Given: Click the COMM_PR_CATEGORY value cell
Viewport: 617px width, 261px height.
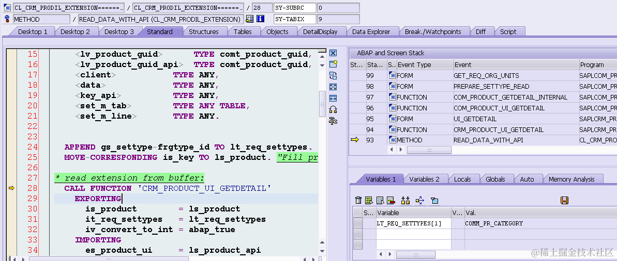Looking at the screenshot, I should [540, 223].
